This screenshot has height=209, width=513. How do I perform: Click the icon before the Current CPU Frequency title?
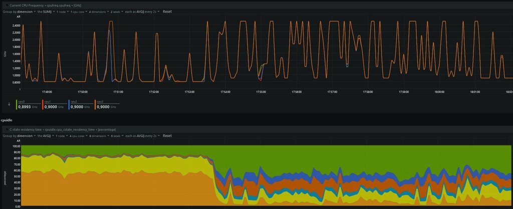[6, 4]
